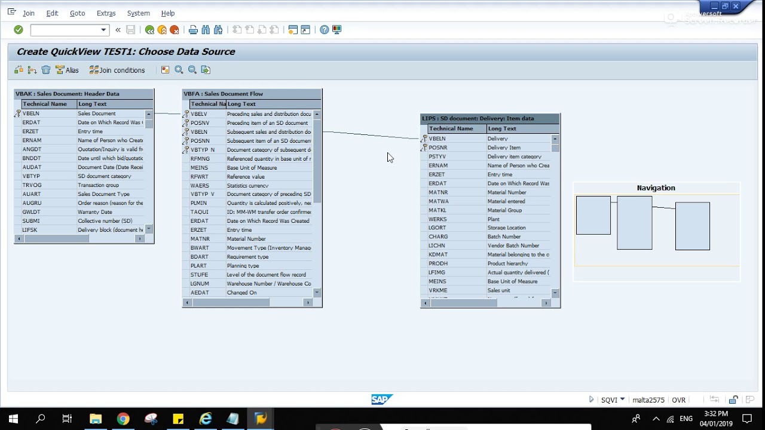Open the Windows Start menu
This screenshot has height=430, width=765.
coord(13,419)
